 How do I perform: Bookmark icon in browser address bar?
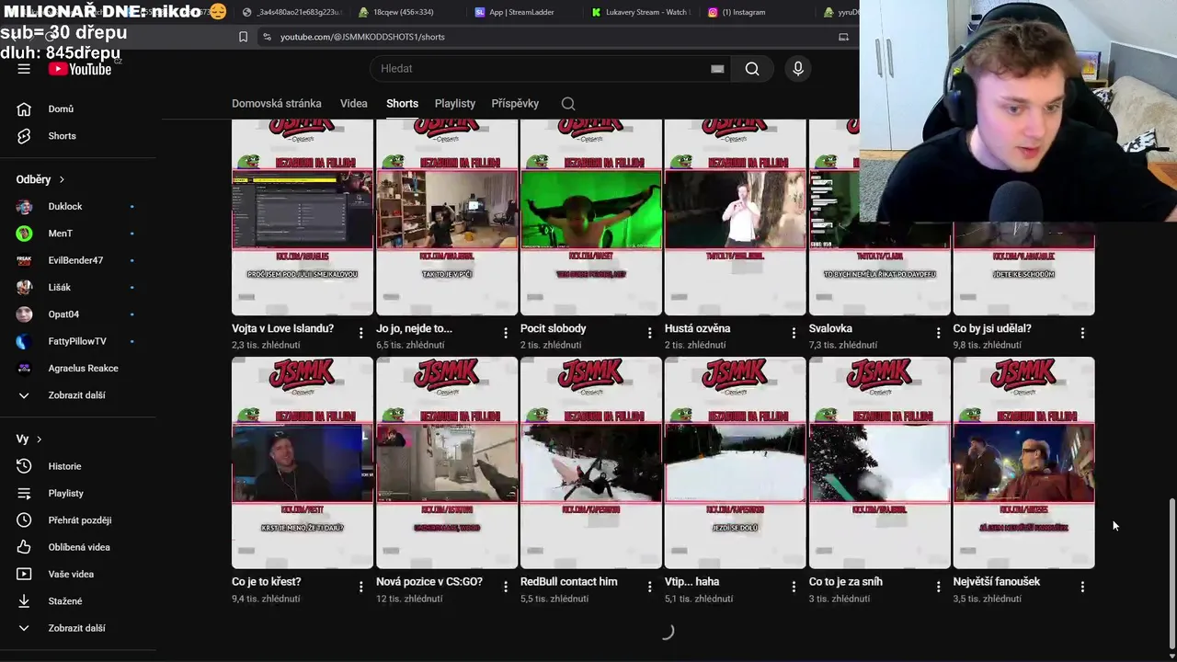coord(243,37)
